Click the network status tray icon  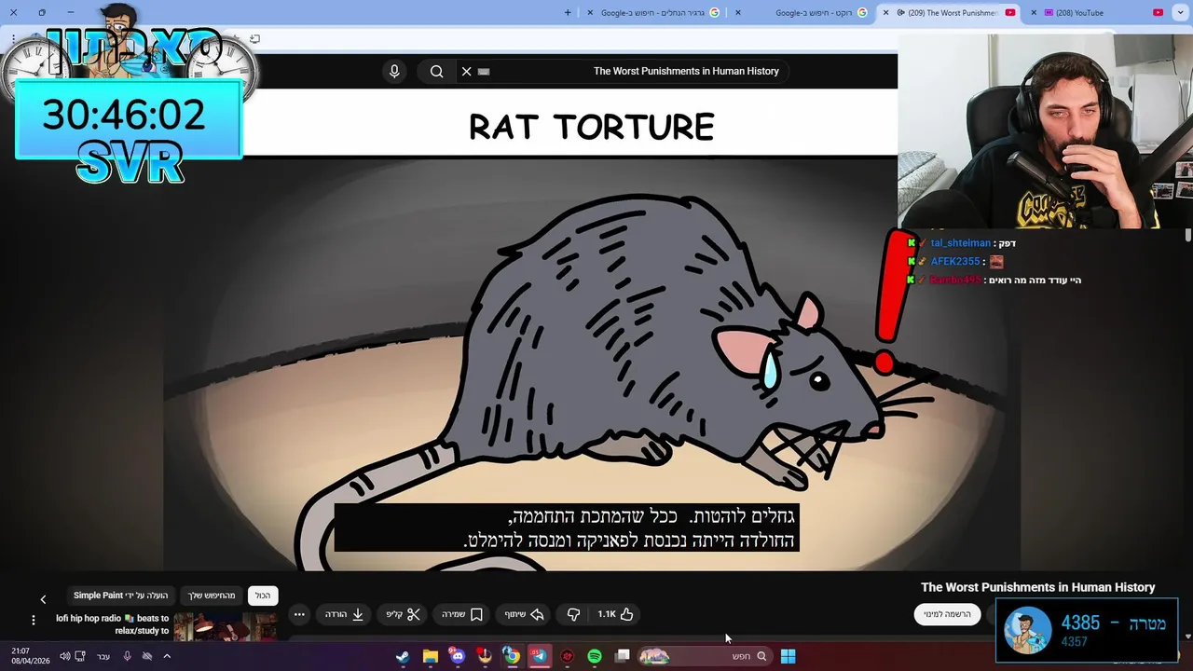click(x=147, y=656)
